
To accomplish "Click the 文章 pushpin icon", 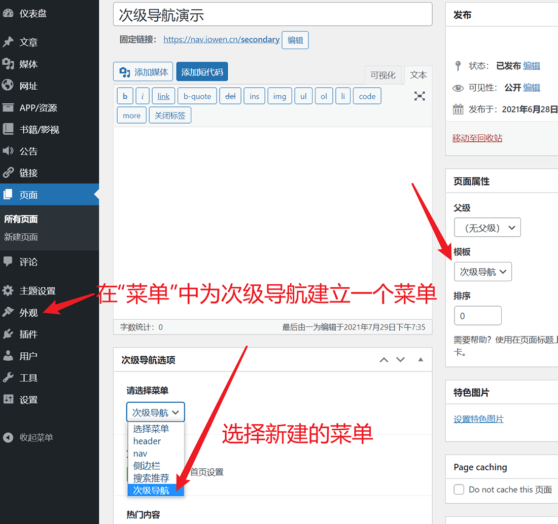I will click(8, 42).
